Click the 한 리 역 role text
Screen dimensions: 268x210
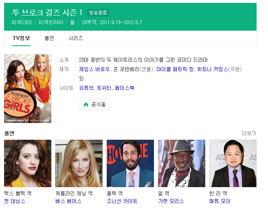click(x=218, y=193)
